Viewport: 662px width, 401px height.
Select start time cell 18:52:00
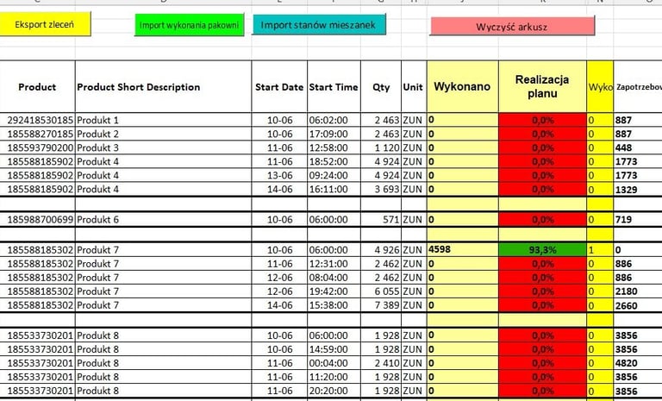334,161
